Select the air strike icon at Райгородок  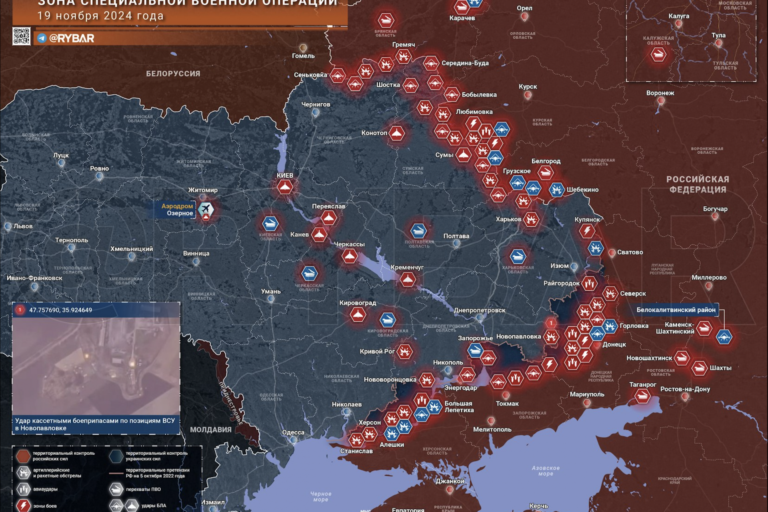[x=589, y=284]
